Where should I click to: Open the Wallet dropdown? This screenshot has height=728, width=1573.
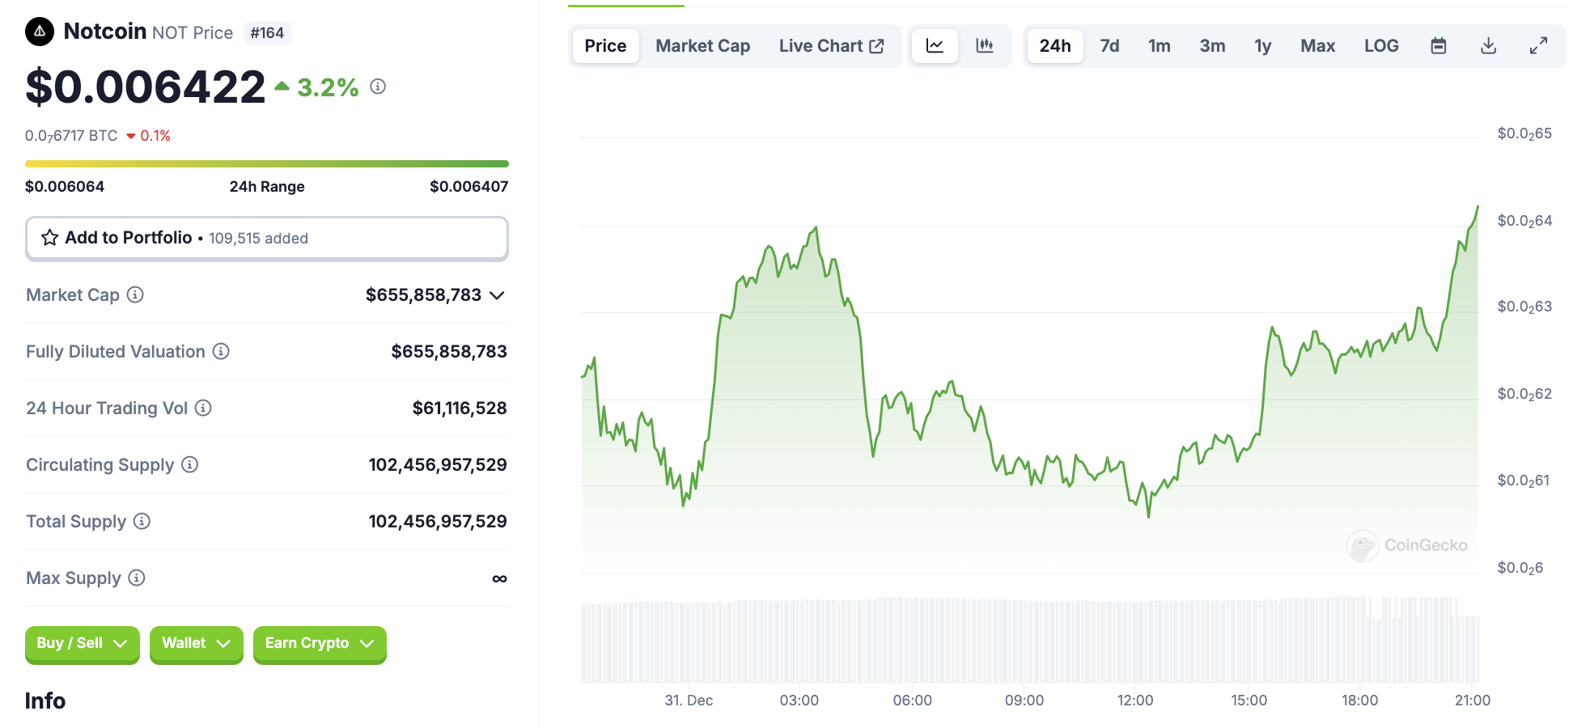tap(197, 644)
